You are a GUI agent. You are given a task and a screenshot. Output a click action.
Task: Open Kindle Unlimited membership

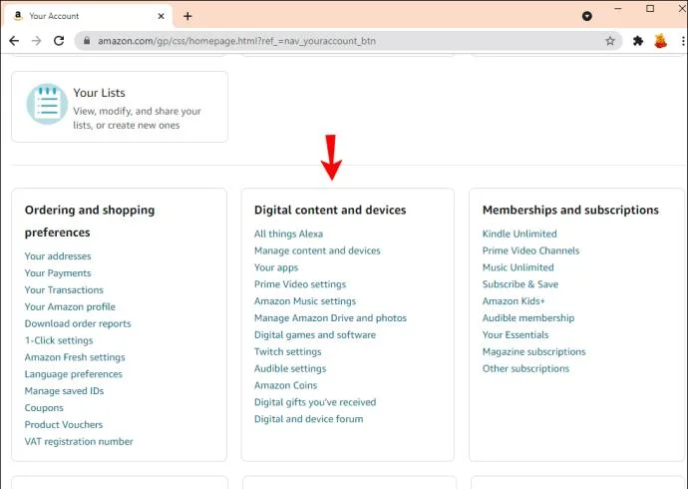(519, 234)
